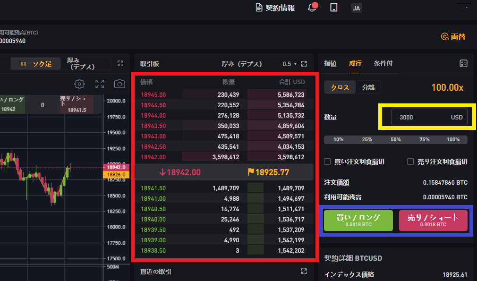
Task: Enable the 買い注文利食損切 checkbox
Action: coord(327,162)
